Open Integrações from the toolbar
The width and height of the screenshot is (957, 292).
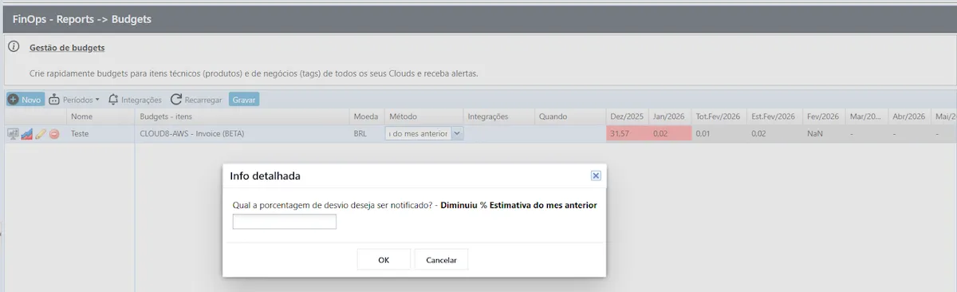click(135, 100)
